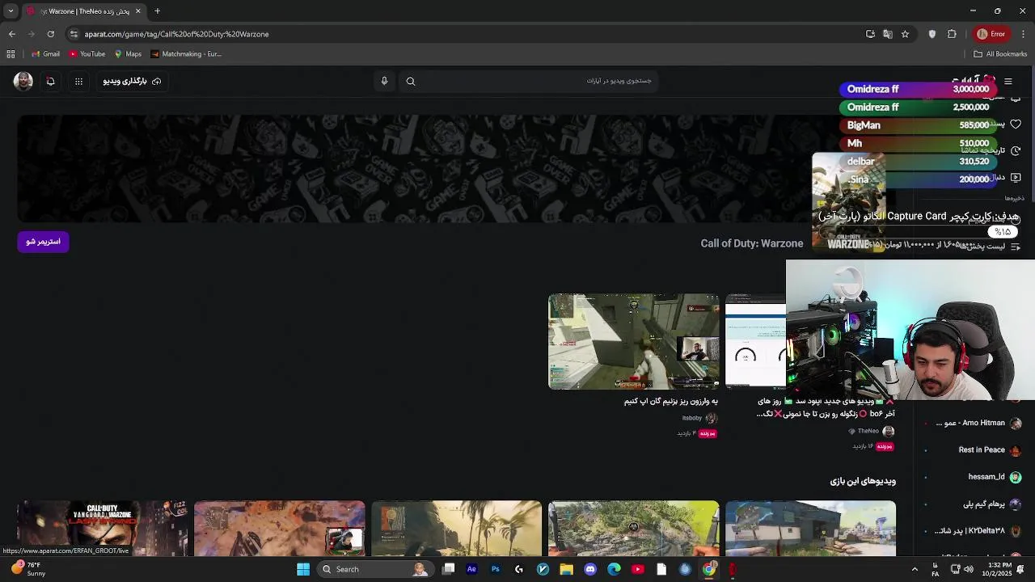This screenshot has height=582, width=1035.
Task: Open the palm trees Warzone video thumbnail
Action: (x=457, y=529)
